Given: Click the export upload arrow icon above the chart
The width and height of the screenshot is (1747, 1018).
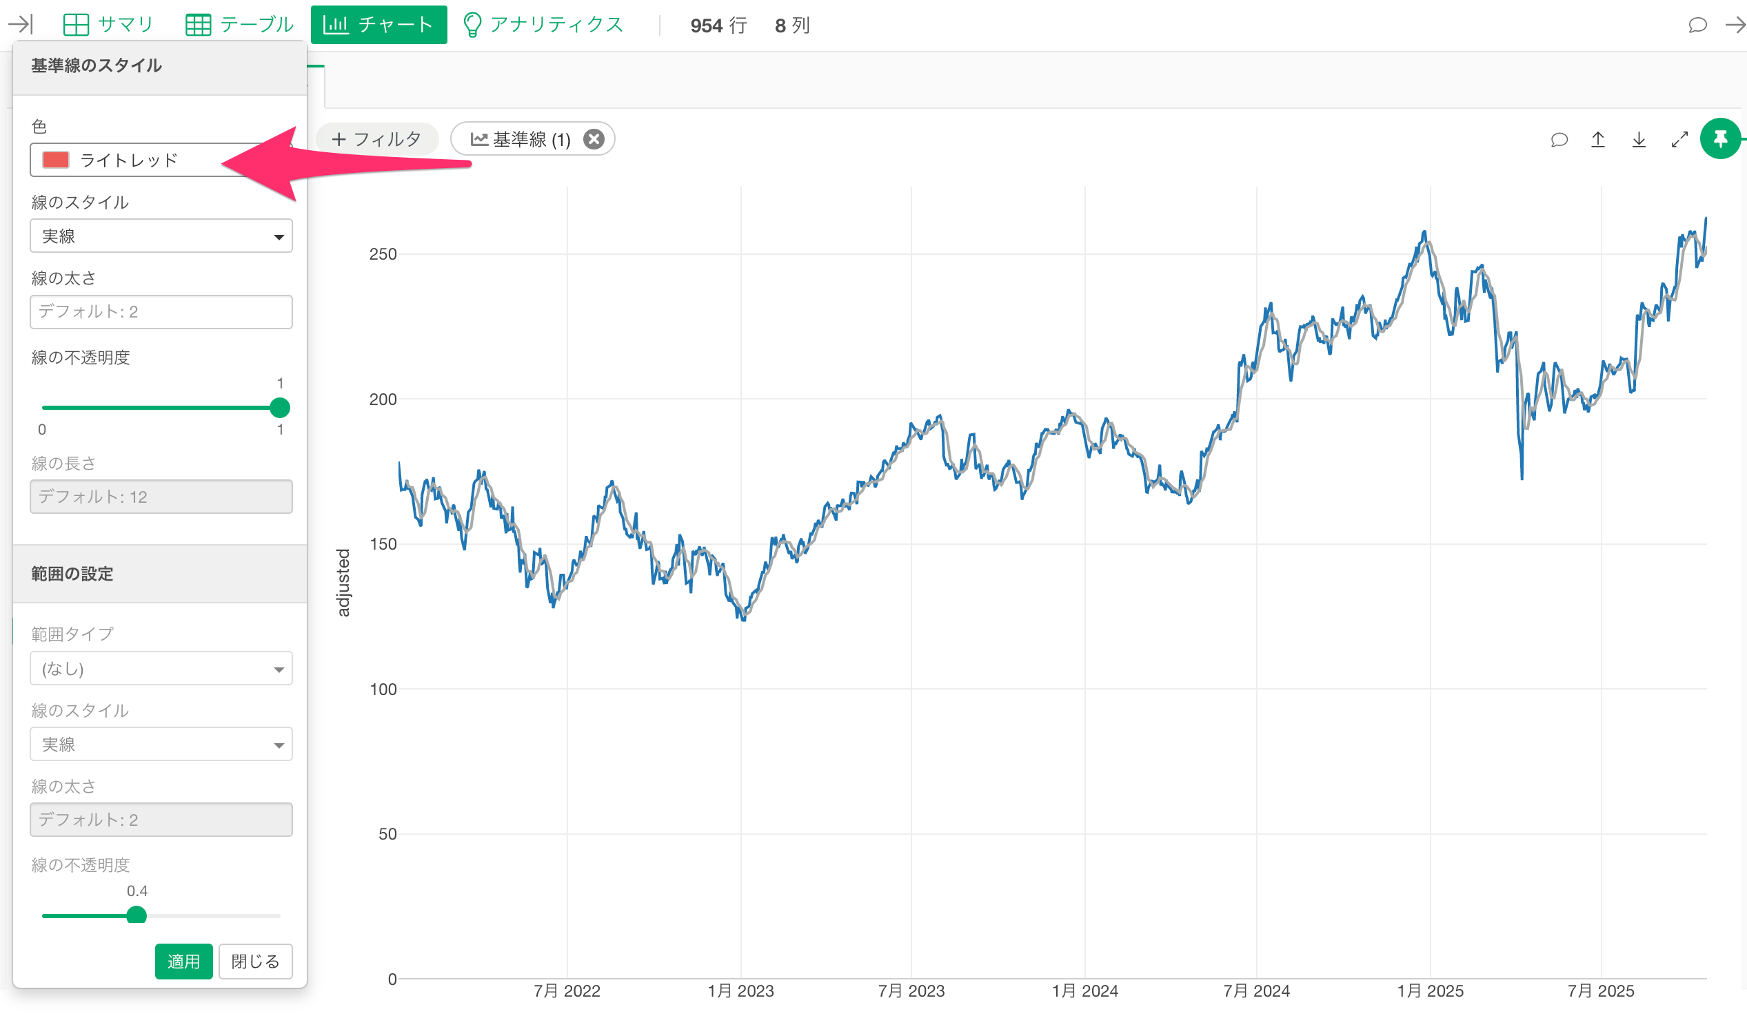Looking at the screenshot, I should click(1598, 140).
